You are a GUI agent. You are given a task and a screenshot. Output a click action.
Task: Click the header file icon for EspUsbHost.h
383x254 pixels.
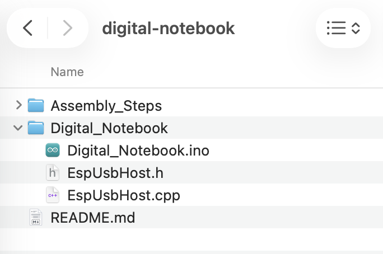point(53,173)
